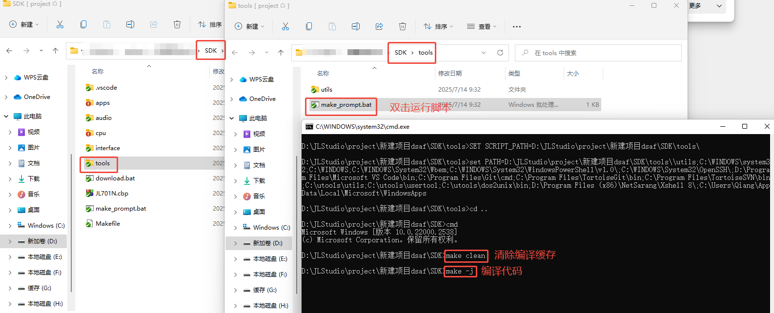Screen dimensions: 774x313
Task: Open the three-dot more options in the tools window
Action: click(517, 26)
